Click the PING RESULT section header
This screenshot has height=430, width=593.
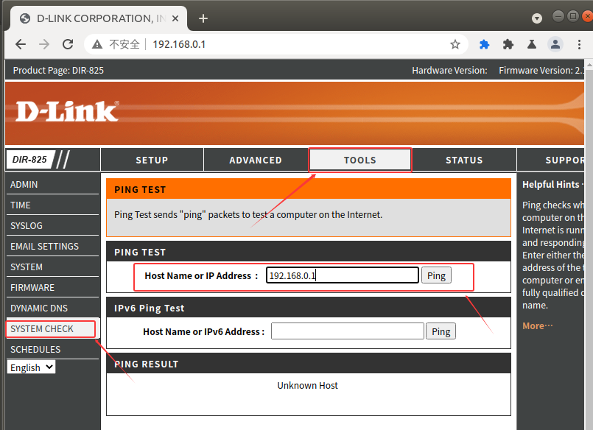point(308,364)
